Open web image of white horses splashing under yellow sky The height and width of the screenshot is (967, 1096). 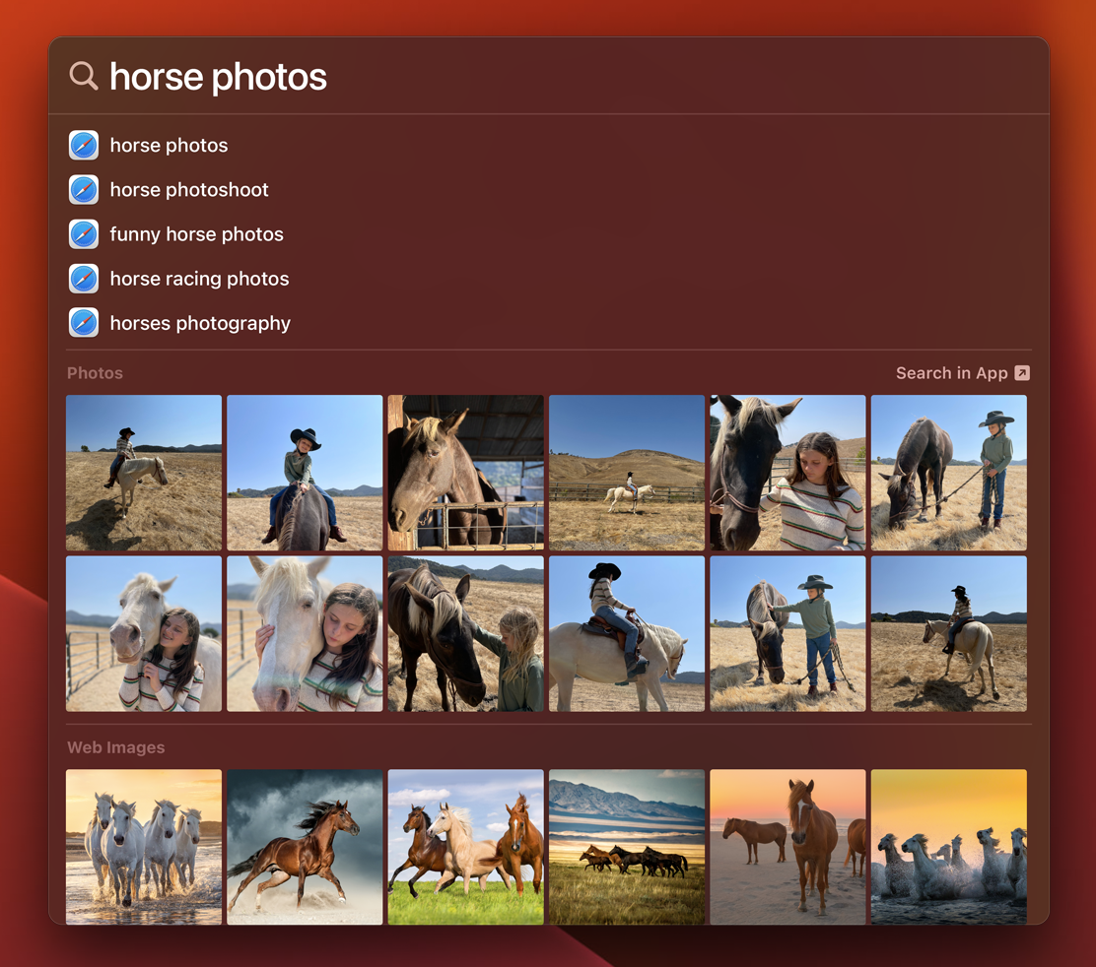pyautogui.click(x=949, y=847)
